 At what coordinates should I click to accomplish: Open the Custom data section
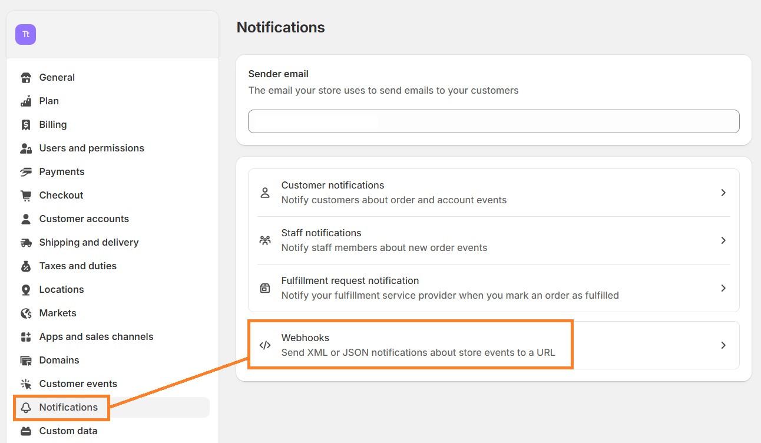click(68, 431)
